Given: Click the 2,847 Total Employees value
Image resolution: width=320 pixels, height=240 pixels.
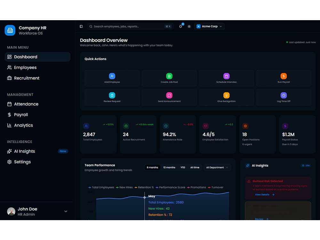Looking at the screenshot, I should pos(89,134).
